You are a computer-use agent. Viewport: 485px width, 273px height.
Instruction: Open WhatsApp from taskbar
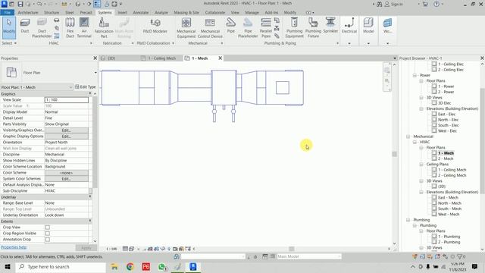161,266
